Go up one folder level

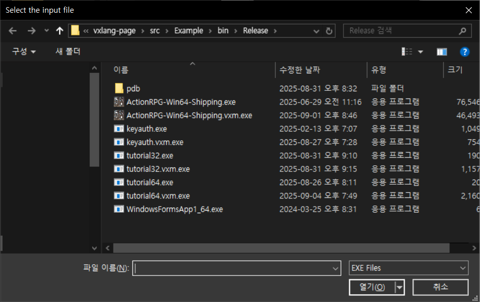click(x=60, y=31)
